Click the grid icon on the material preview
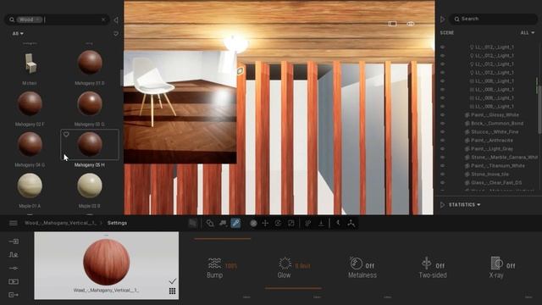The image size is (542, 305). pos(172,291)
